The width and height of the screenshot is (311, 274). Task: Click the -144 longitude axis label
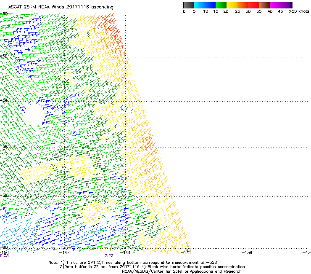[125, 253]
